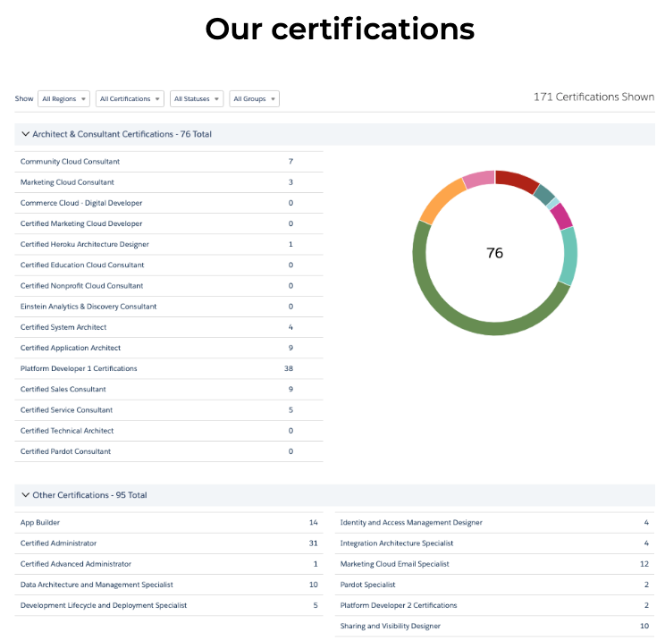Select the App Builder row

pos(169,523)
